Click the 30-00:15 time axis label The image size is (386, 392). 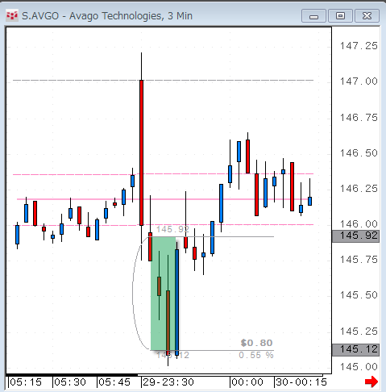click(301, 382)
